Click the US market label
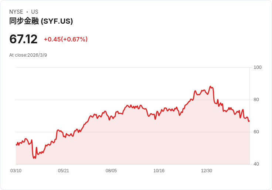 pos(35,12)
